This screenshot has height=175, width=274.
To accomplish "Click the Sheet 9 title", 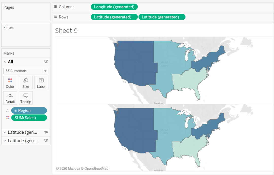I will [66, 31].
